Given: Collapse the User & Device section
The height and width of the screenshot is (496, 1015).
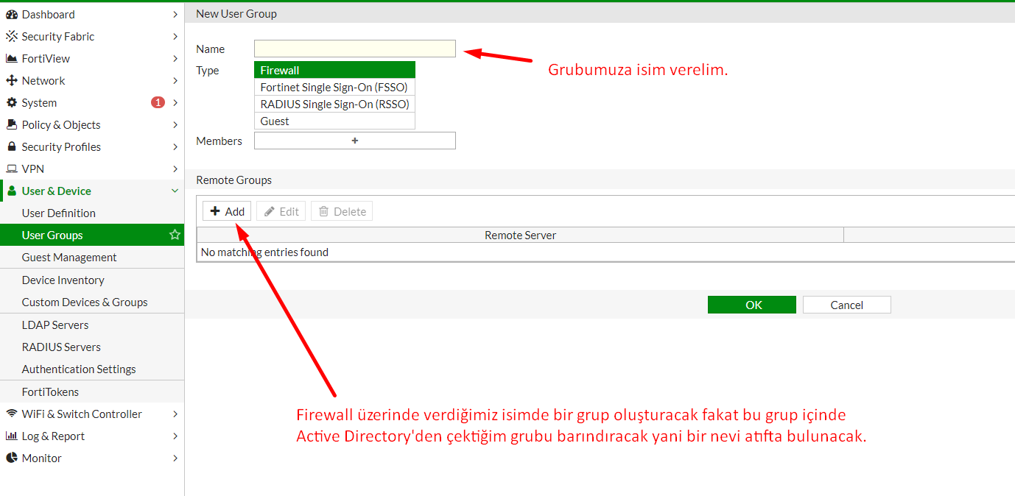Looking at the screenshot, I should (x=175, y=191).
